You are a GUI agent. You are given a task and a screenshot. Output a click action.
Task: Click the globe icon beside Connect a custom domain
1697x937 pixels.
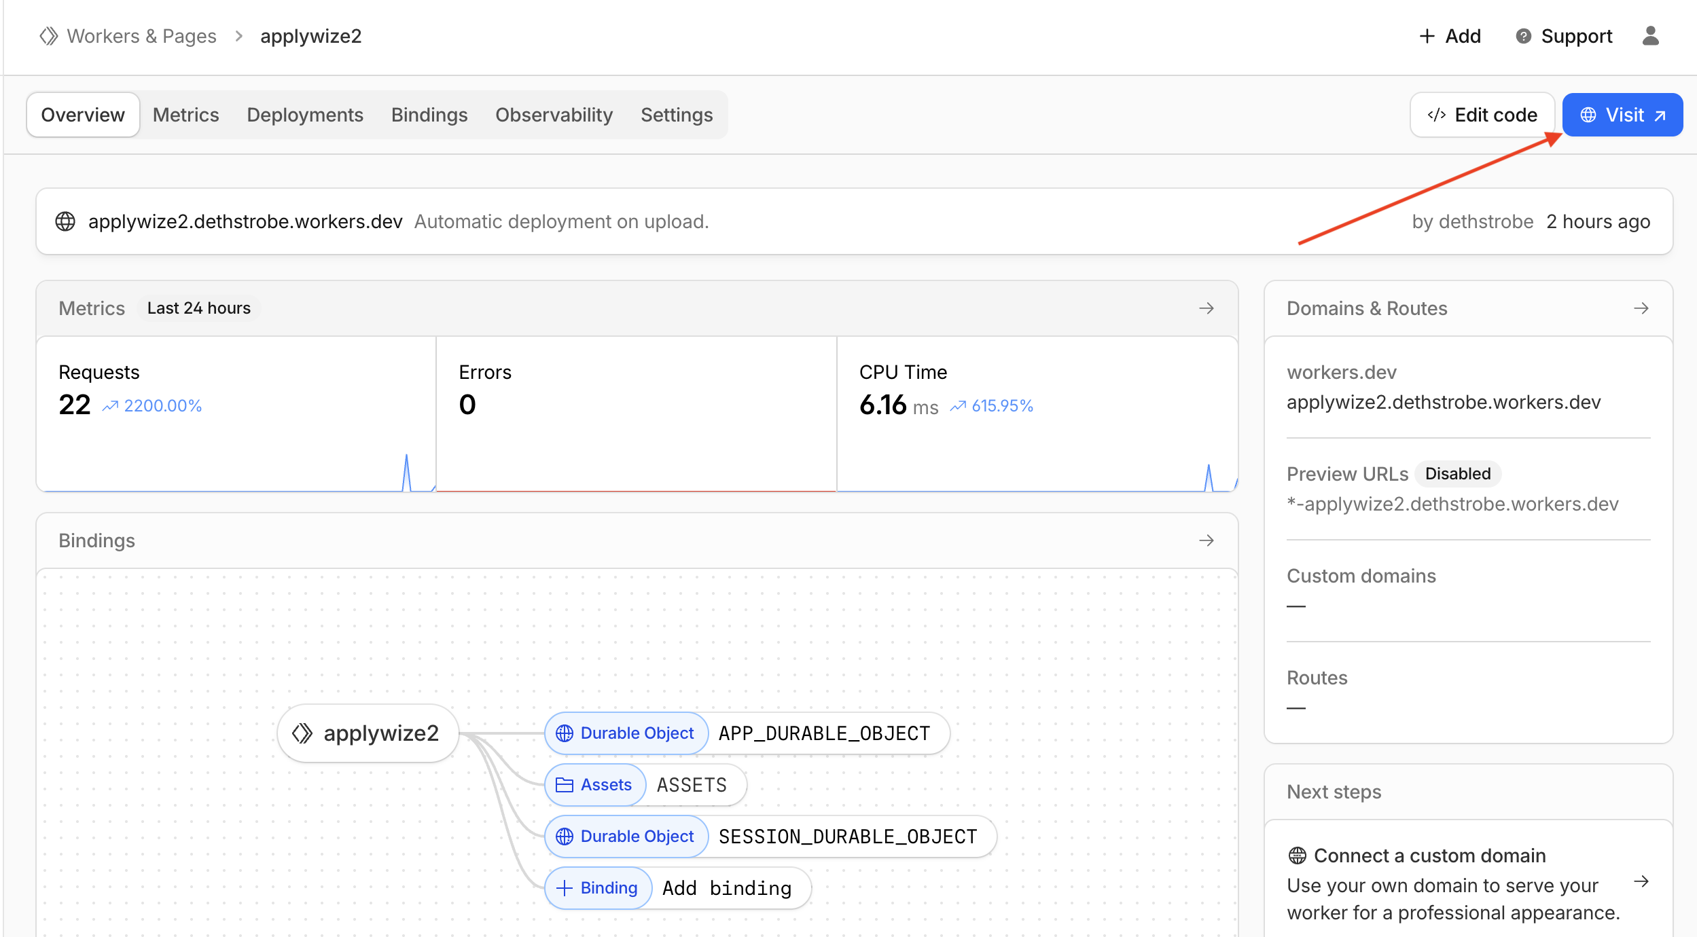click(1298, 855)
